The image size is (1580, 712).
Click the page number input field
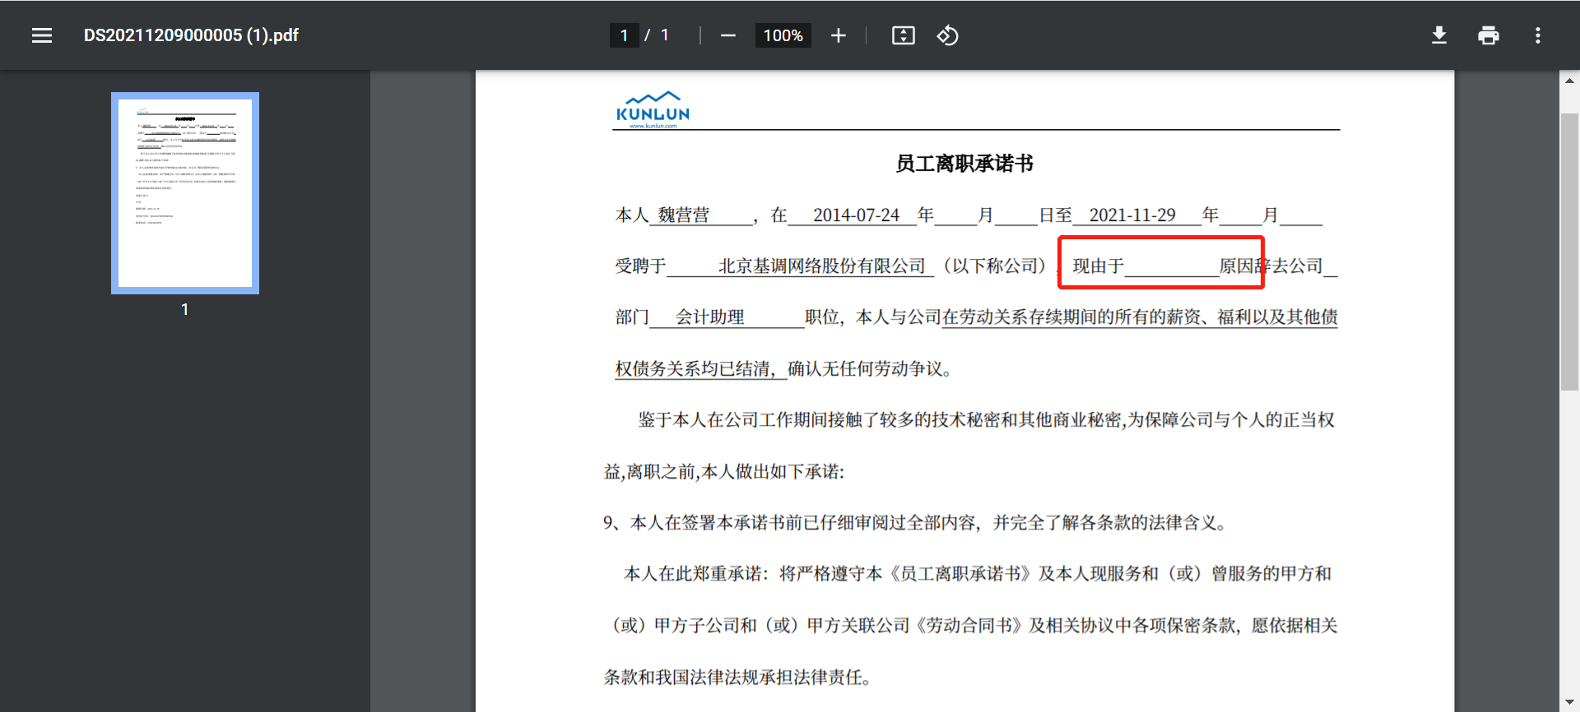click(624, 35)
